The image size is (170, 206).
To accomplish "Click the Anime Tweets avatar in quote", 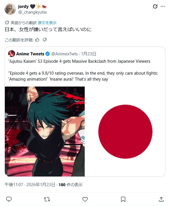I will 12,54.
